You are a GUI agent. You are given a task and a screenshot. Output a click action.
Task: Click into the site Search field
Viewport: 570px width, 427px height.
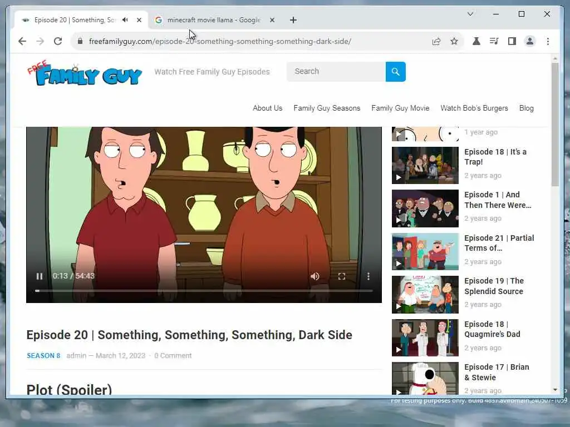click(x=336, y=72)
